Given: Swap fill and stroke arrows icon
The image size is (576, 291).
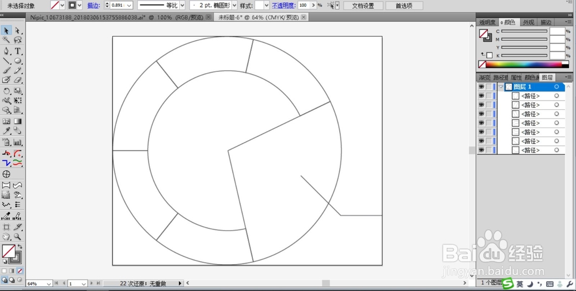Looking at the screenshot, I should pyautogui.click(x=20, y=247).
